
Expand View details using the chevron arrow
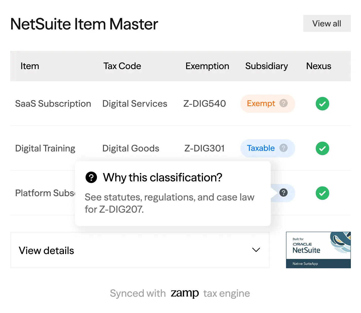point(256,250)
